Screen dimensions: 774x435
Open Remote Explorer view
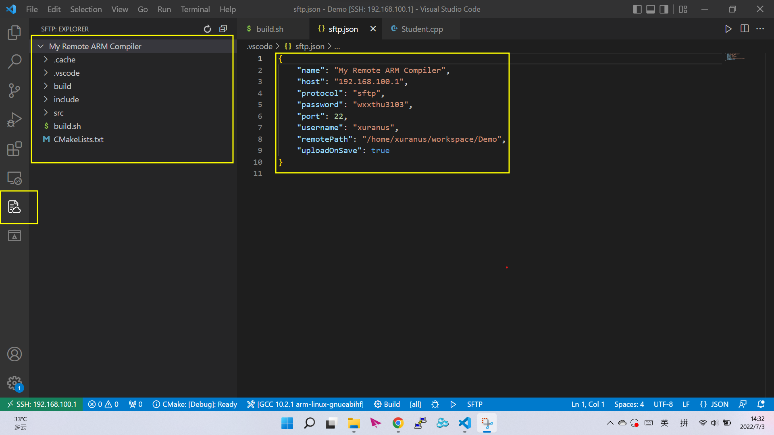(x=15, y=178)
